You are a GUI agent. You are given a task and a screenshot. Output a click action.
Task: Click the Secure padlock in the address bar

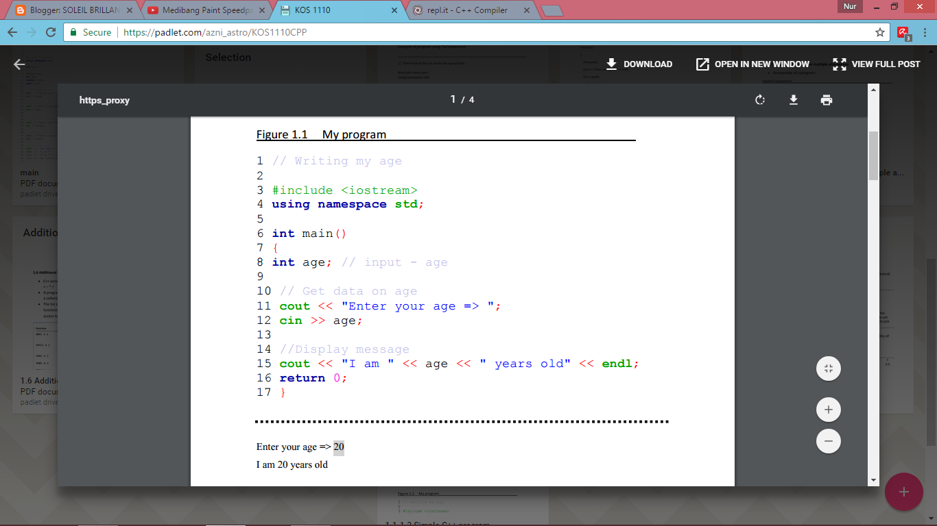[x=73, y=32]
